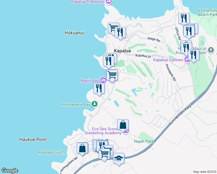Select the Honoapiilani Hwy road label
The width and height of the screenshot is (217, 174).
click(x=180, y=115)
